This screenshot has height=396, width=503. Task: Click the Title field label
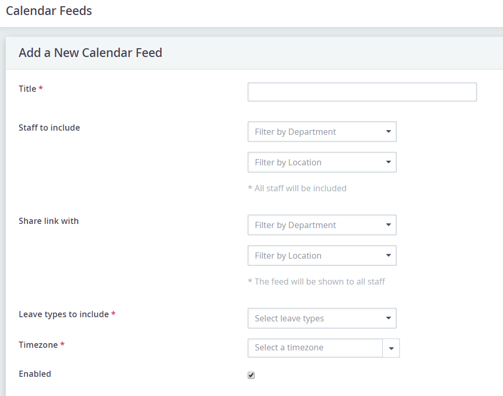pyautogui.click(x=27, y=89)
